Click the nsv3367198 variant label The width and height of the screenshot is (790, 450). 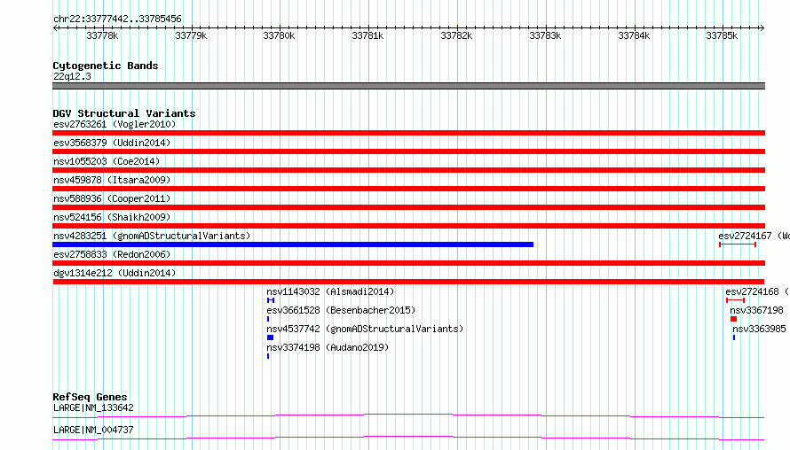coord(756,310)
